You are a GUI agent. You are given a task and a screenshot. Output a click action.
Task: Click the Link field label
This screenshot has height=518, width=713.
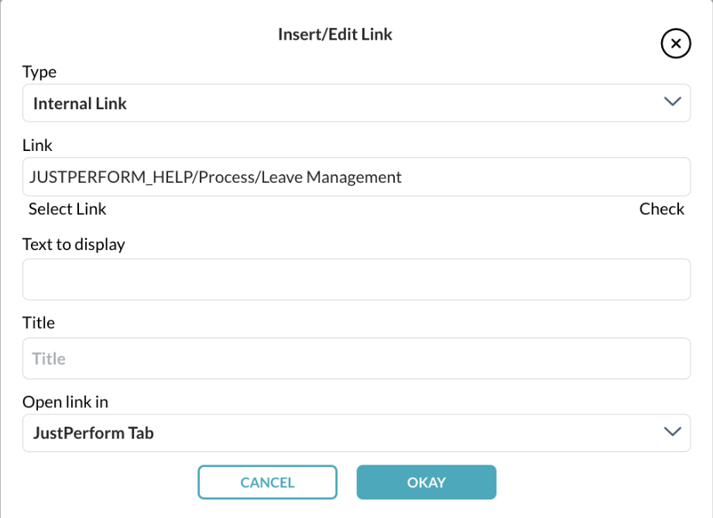[37, 145]
